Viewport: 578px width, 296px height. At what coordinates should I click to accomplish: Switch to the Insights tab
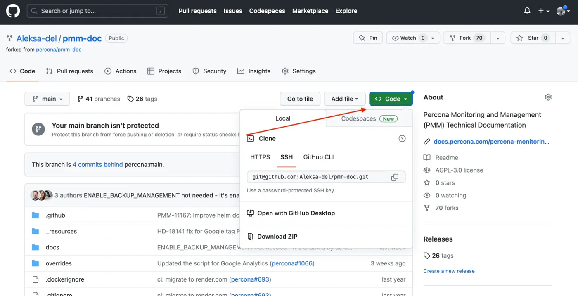coord(254,71)
